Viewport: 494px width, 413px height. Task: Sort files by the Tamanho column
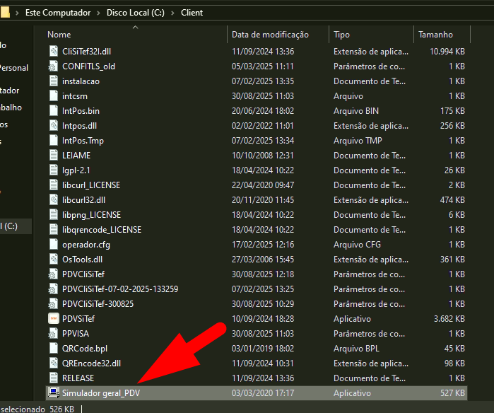[x=435, y=35]
